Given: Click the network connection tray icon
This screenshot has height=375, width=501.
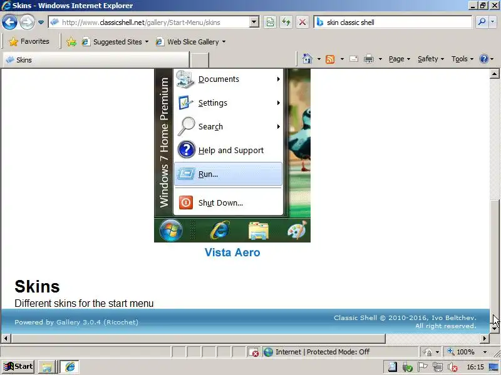Looking at the screenshot, I should pyautogui.click(x=437, y=367).
